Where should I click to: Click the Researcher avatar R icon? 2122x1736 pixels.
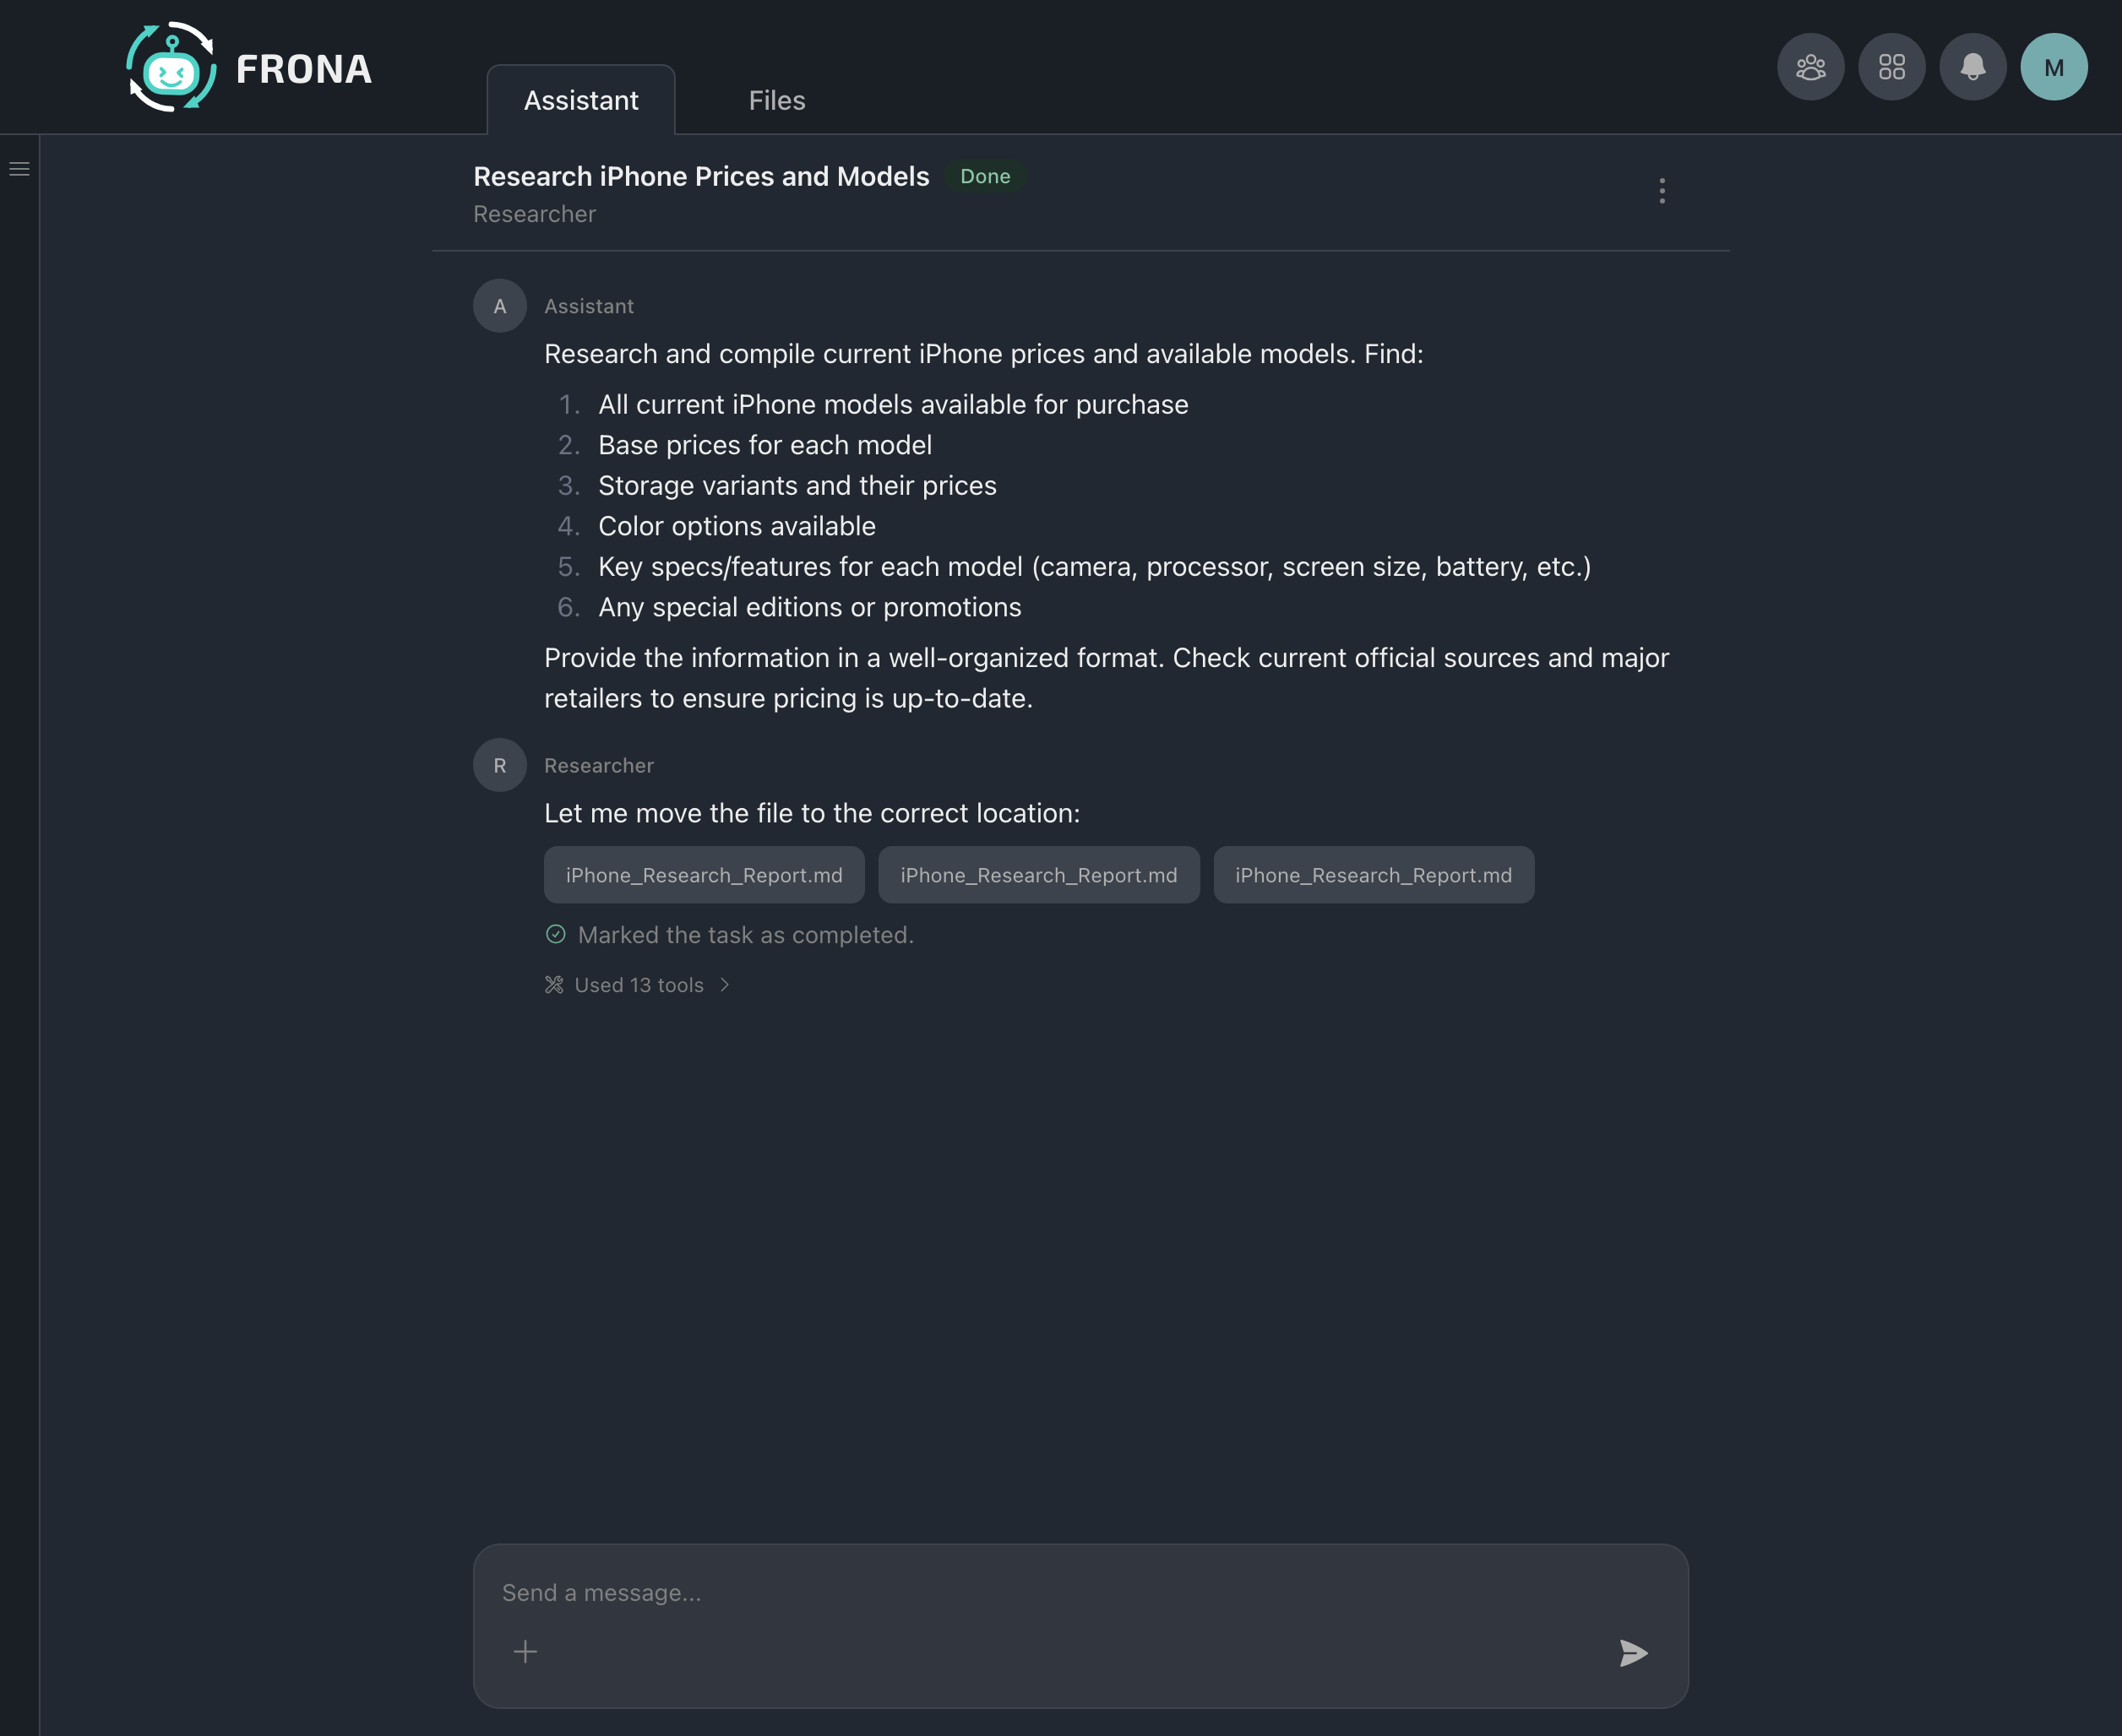tap(499, 765)
